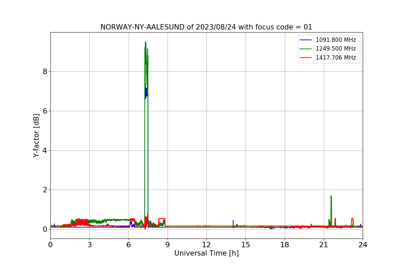Click x-axis tick label 12
The width and height of the screenshot is (403, 268).
(x=207, y=245)
